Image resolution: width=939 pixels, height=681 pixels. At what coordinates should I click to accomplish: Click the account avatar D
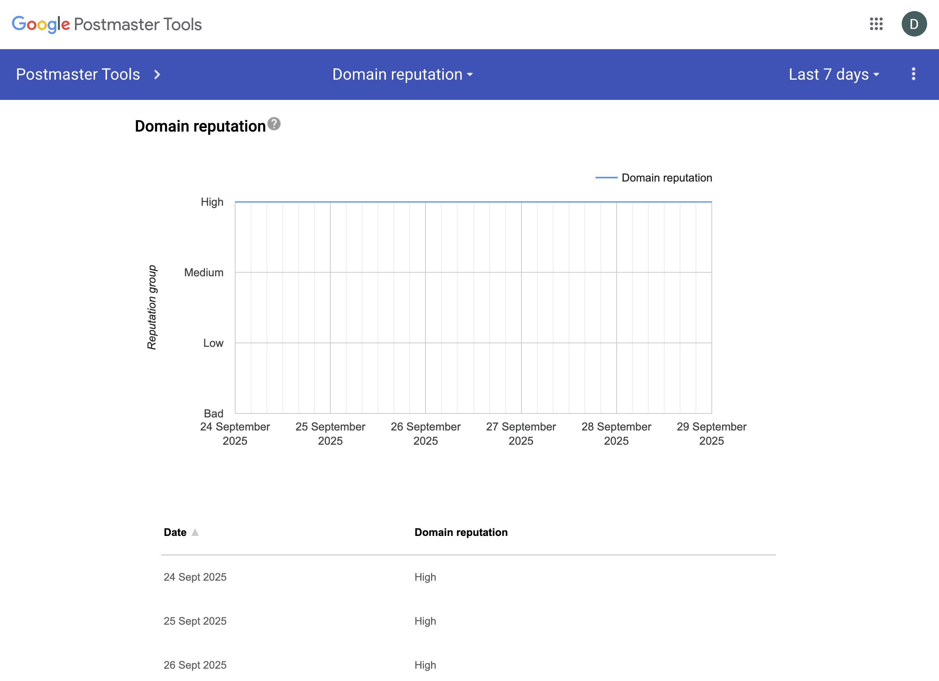(914, 24)
